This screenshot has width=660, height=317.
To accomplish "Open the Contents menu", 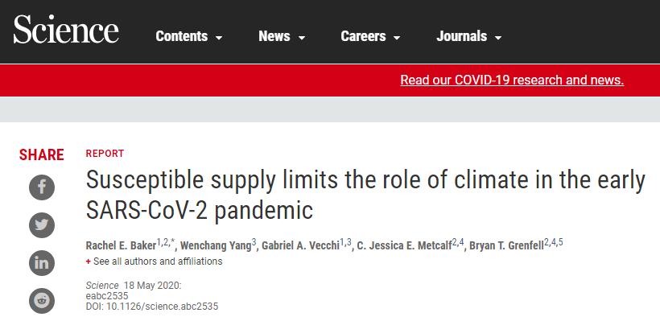I will [x=189, y=37].
